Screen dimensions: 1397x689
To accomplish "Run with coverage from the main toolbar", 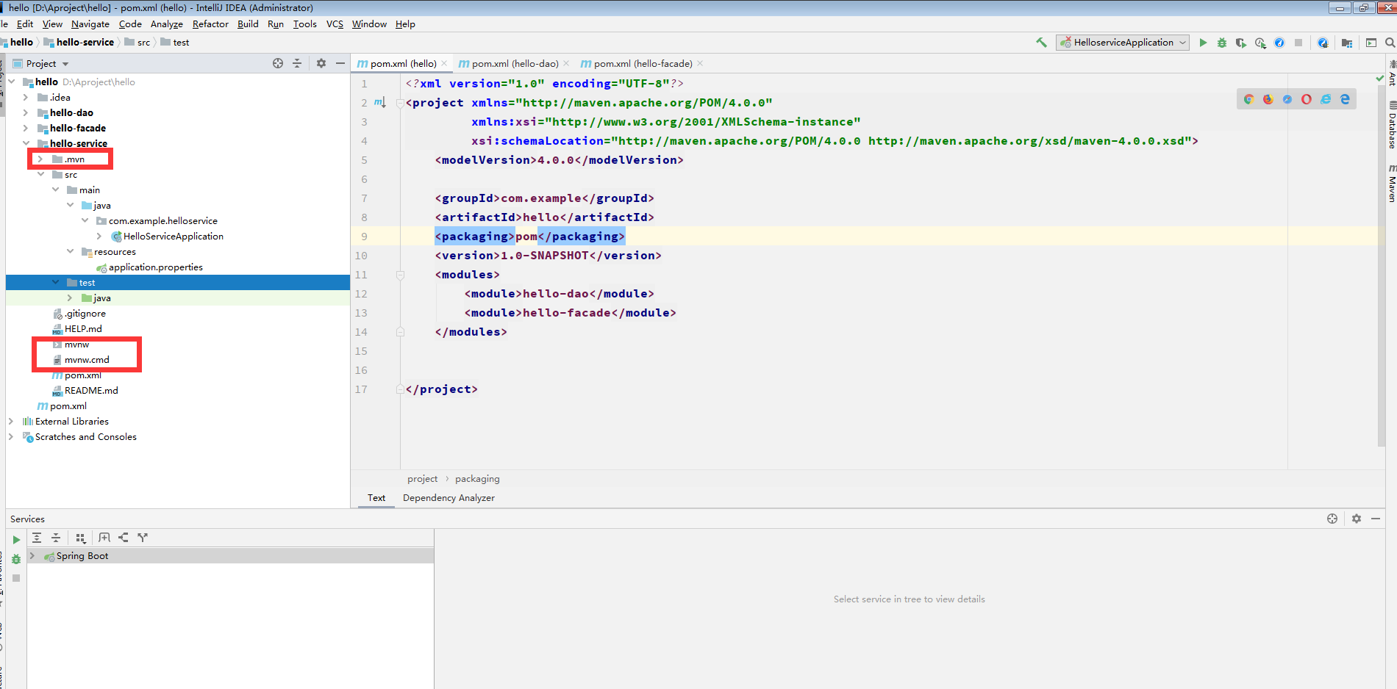I will click(x=1241, y=43).
